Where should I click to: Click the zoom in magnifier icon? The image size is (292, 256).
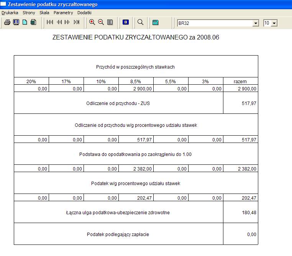click(x=92, y=22)
